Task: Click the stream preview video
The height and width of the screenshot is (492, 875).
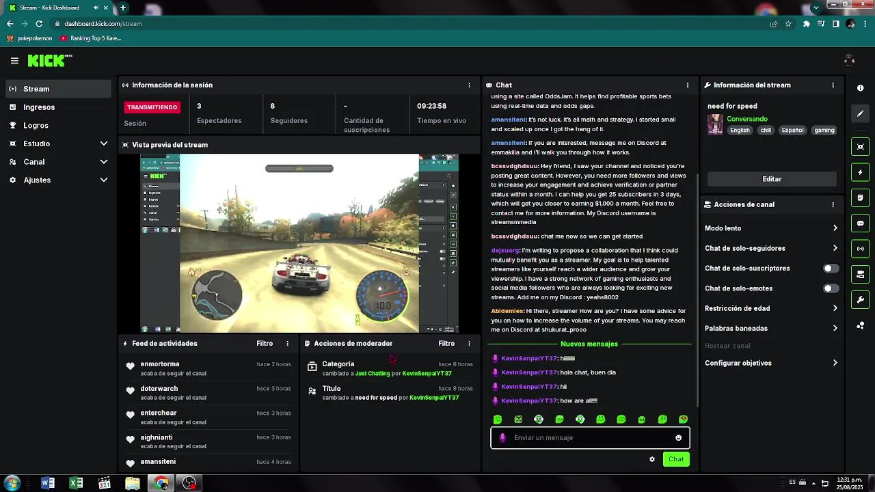Action: [299, 243]
